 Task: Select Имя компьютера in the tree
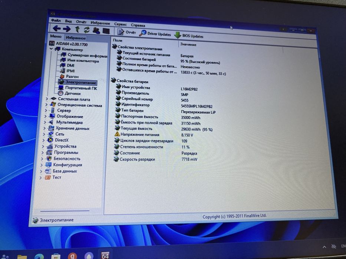(80, 61)
